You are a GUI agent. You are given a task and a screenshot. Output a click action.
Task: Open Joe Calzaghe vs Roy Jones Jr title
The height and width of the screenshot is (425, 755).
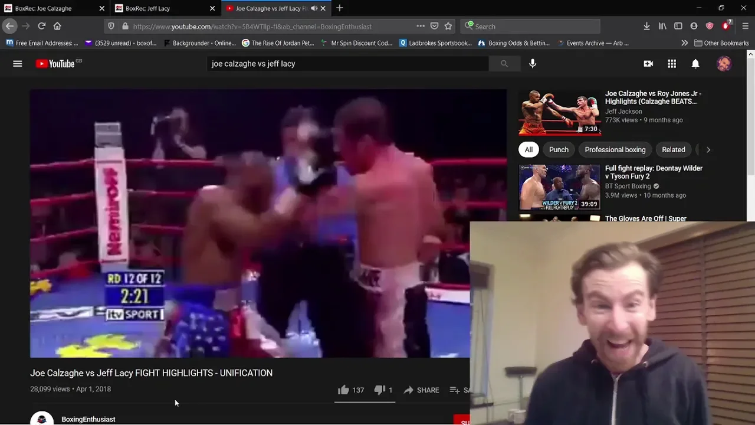tap(653, 97)
